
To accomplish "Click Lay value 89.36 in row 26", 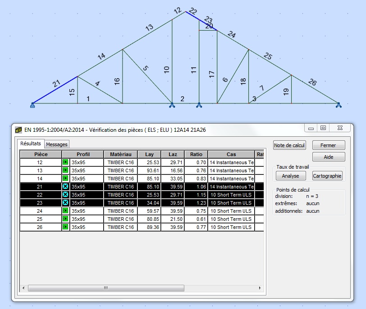I will pyautogui.click(x=153, y=227).
